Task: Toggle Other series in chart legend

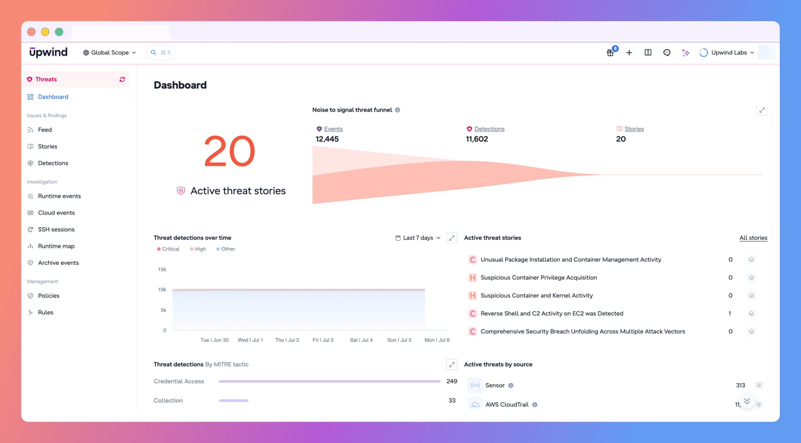Action: 226,249
